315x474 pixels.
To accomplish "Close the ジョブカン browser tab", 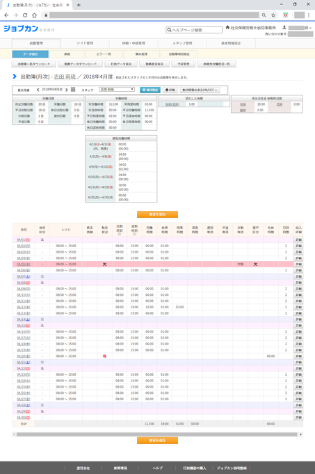I will pos(67,5).
